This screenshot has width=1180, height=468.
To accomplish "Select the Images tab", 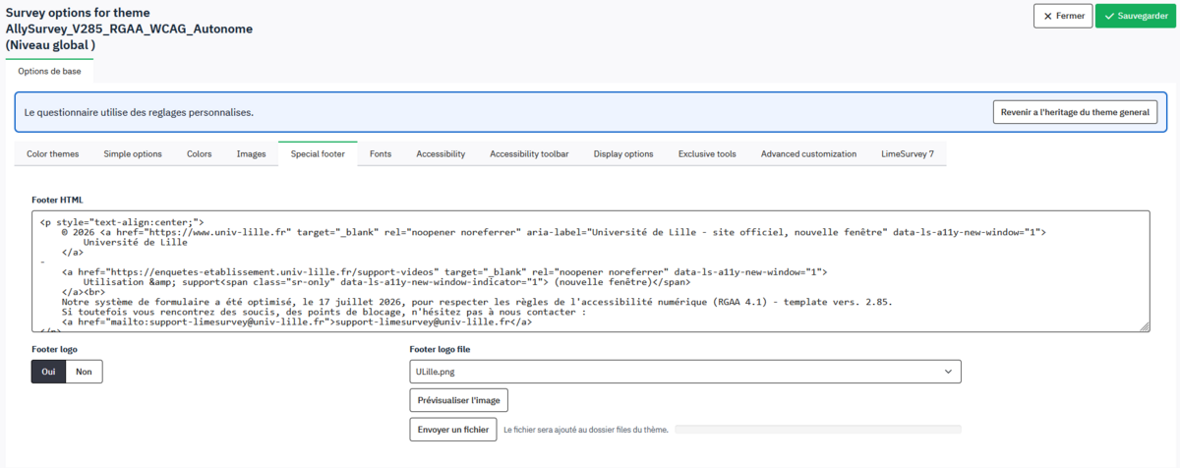I will (251, 153).
